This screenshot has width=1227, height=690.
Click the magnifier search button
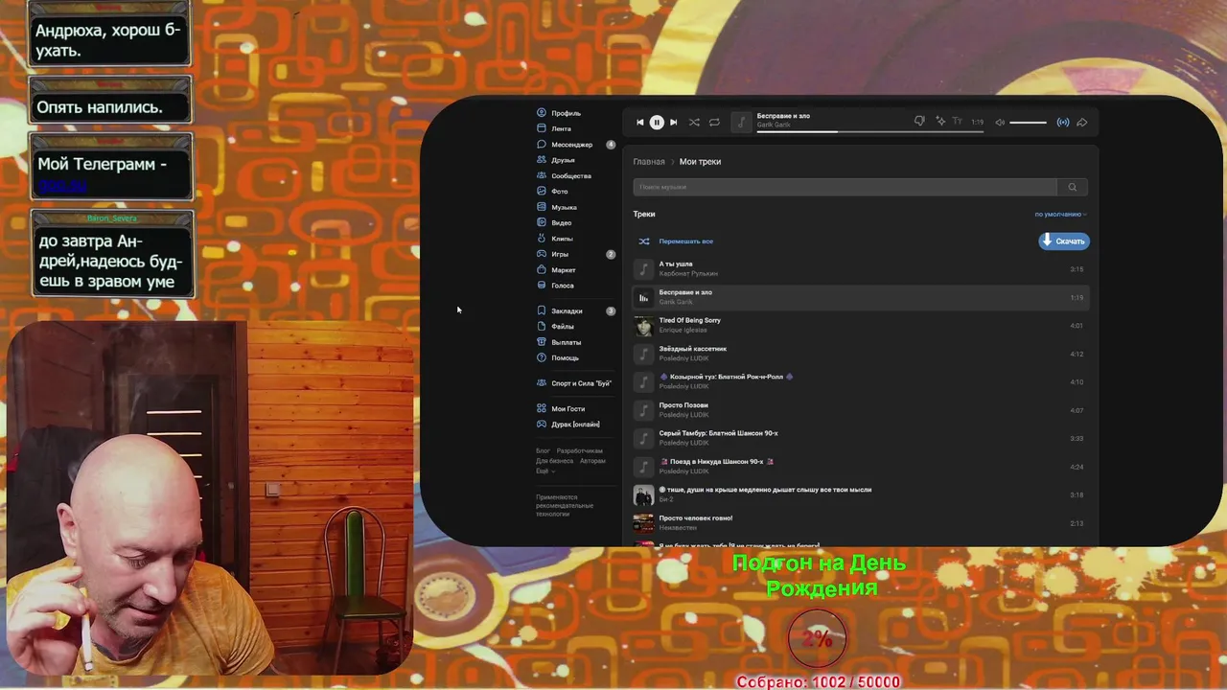1073,187
